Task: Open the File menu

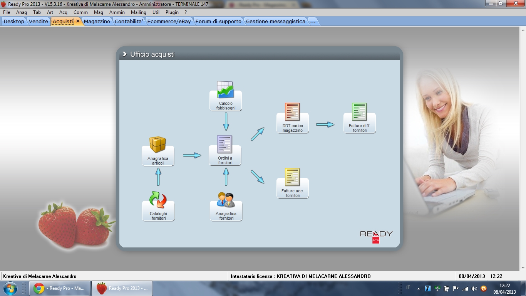Action: pos(7,12)
